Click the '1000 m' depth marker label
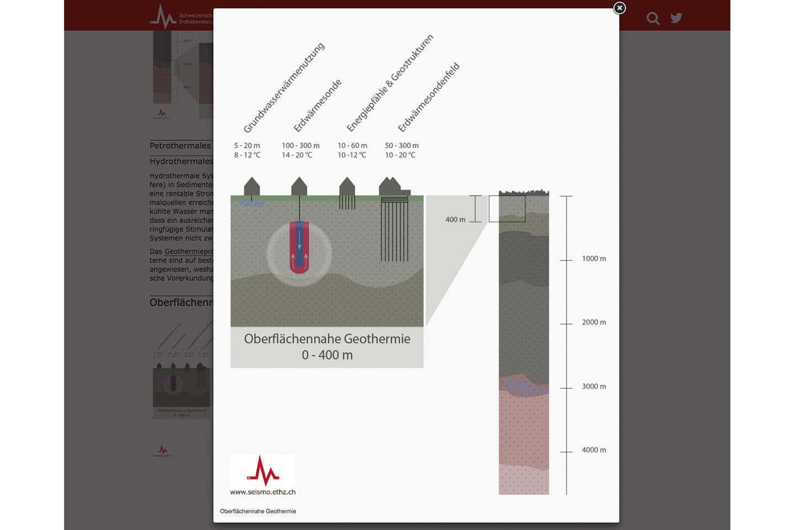 point(594,258)
